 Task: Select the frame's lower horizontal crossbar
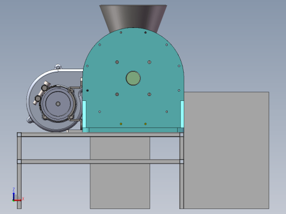[101, 161]
